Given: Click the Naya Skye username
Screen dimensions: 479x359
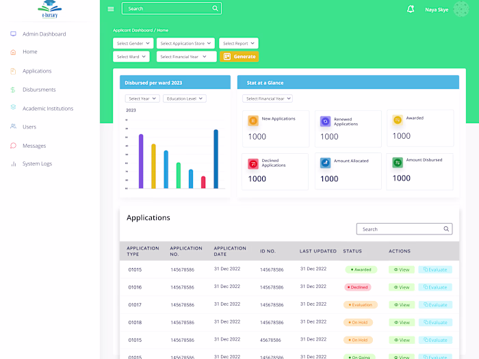Looking at the screenshot, I should [437, 10].
